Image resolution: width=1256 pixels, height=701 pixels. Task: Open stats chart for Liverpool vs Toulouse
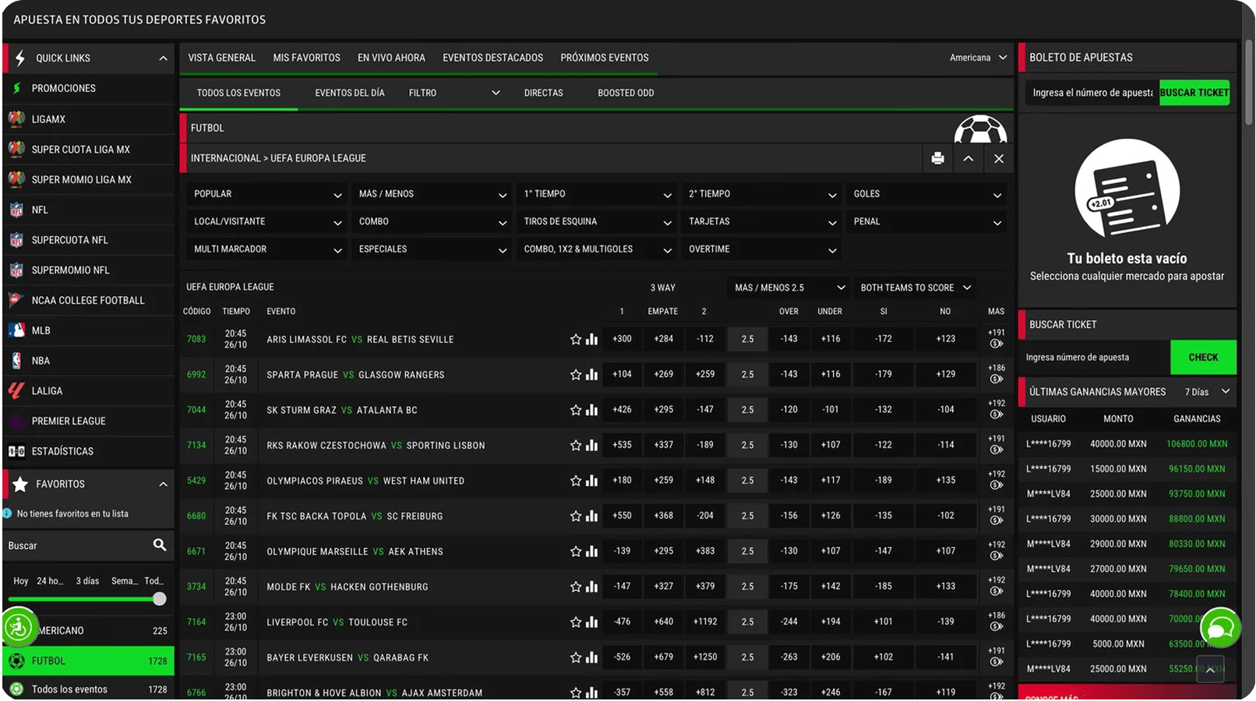pyautogui.click(x=592, y=622)
